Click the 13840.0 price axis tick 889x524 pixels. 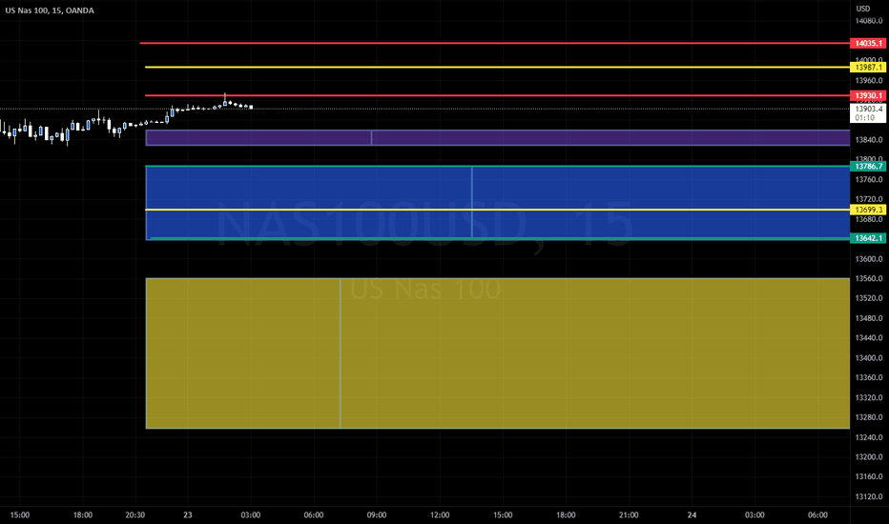pyautogui.click(x=869, y=140)
